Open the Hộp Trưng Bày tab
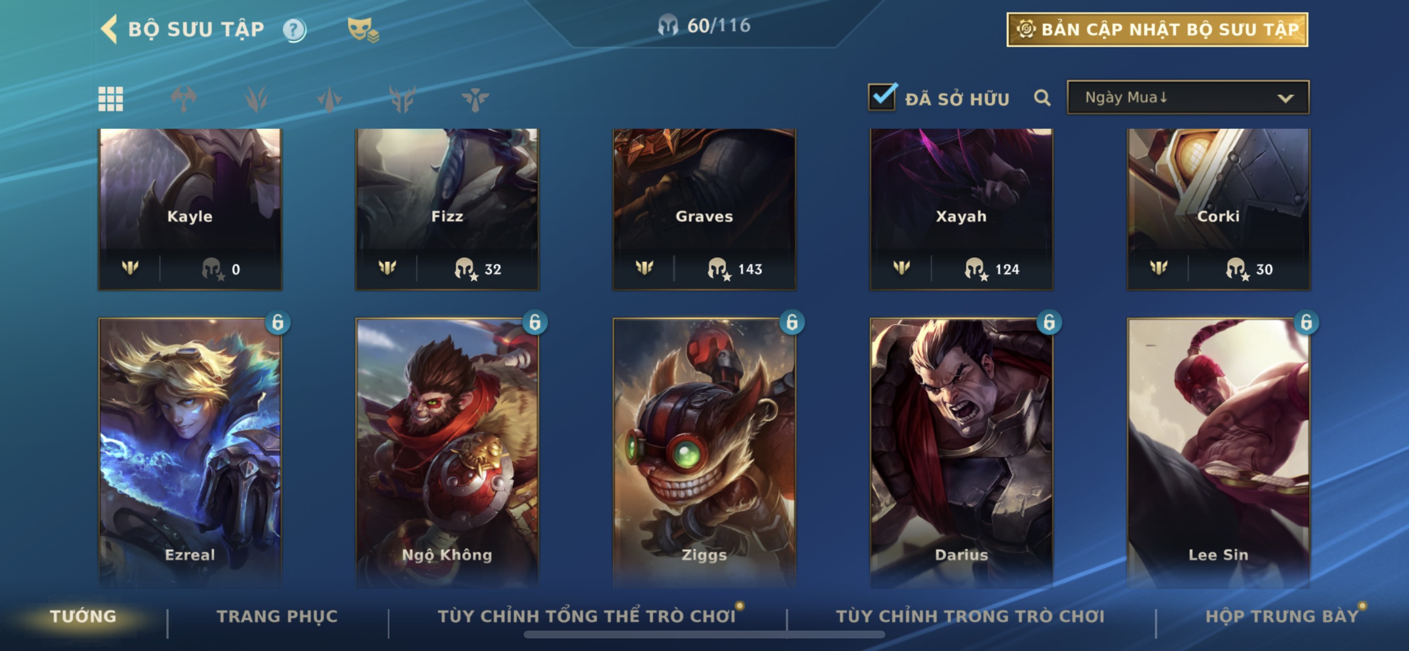This screenshot has height=651, width=1409. click(x=1282, y=616)
